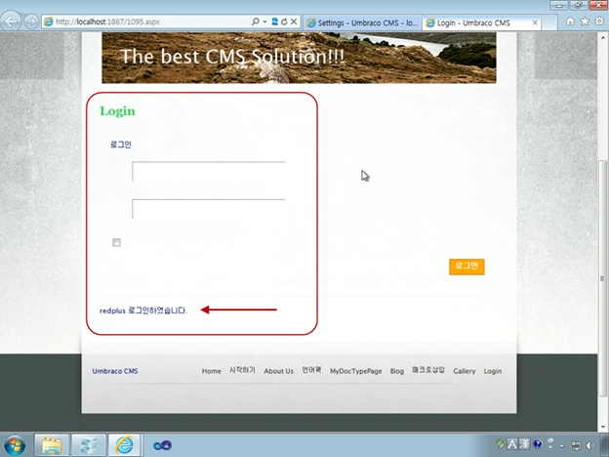Click the Login heading text

(x=117, y=111)
